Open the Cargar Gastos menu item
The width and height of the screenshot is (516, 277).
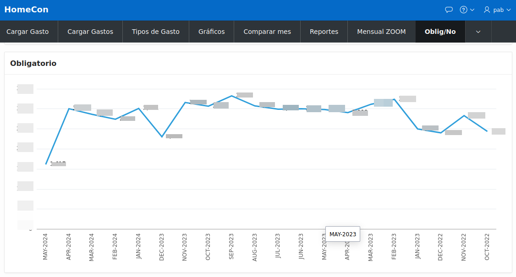(x=90, y=32)
